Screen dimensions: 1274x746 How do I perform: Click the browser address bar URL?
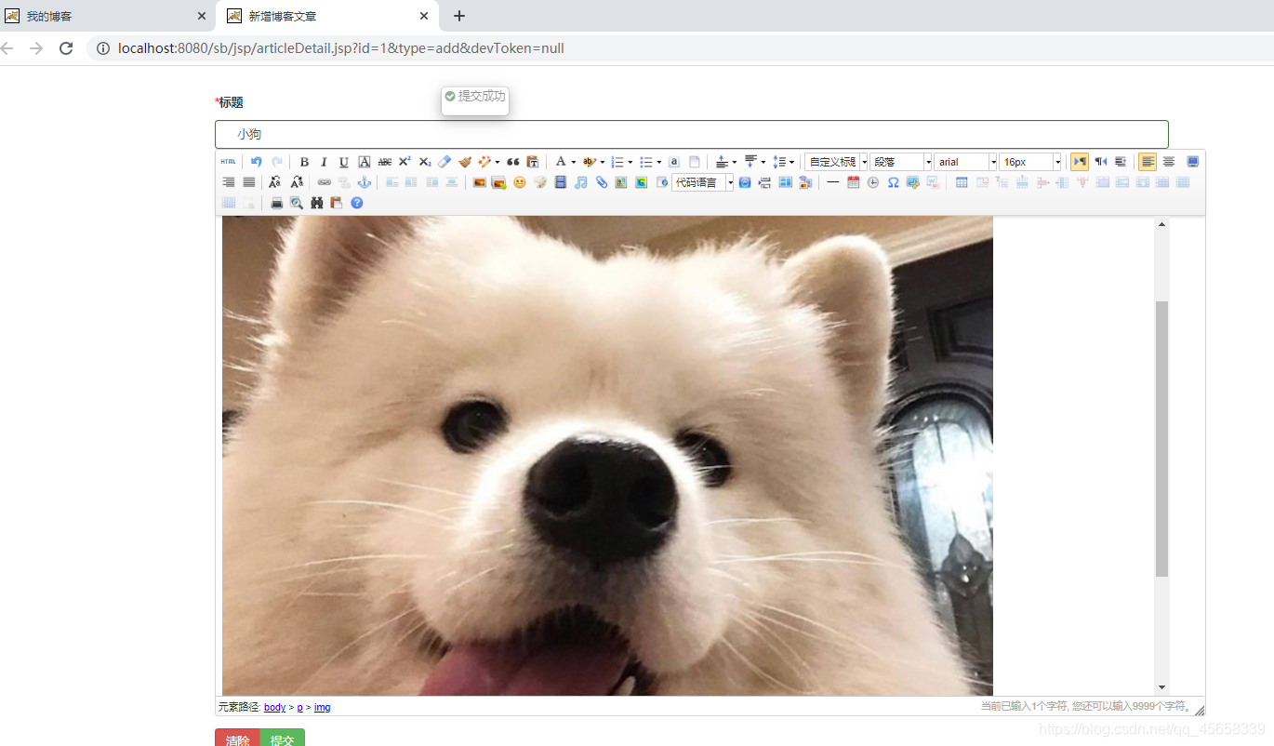tap(340, 48)
